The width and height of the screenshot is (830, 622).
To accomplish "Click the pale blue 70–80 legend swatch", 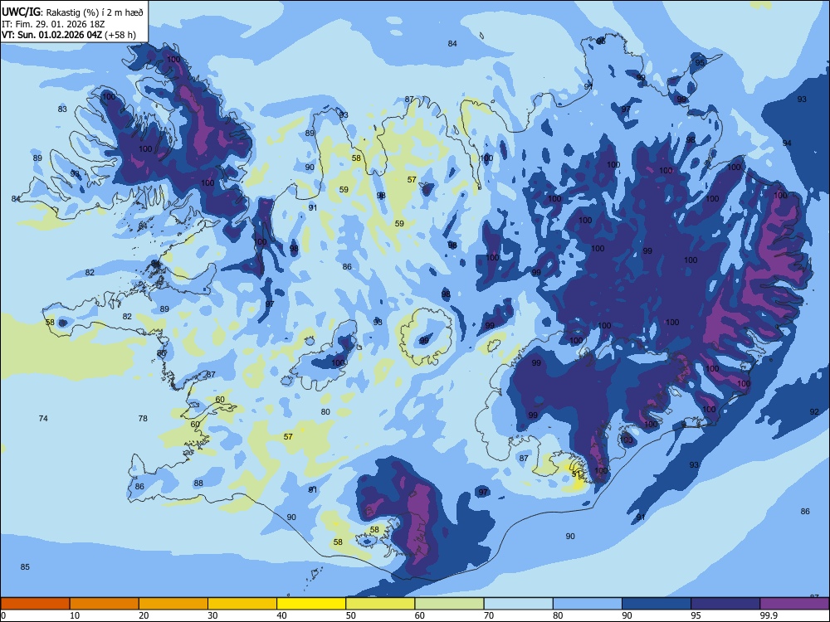I will coord(518,604).
